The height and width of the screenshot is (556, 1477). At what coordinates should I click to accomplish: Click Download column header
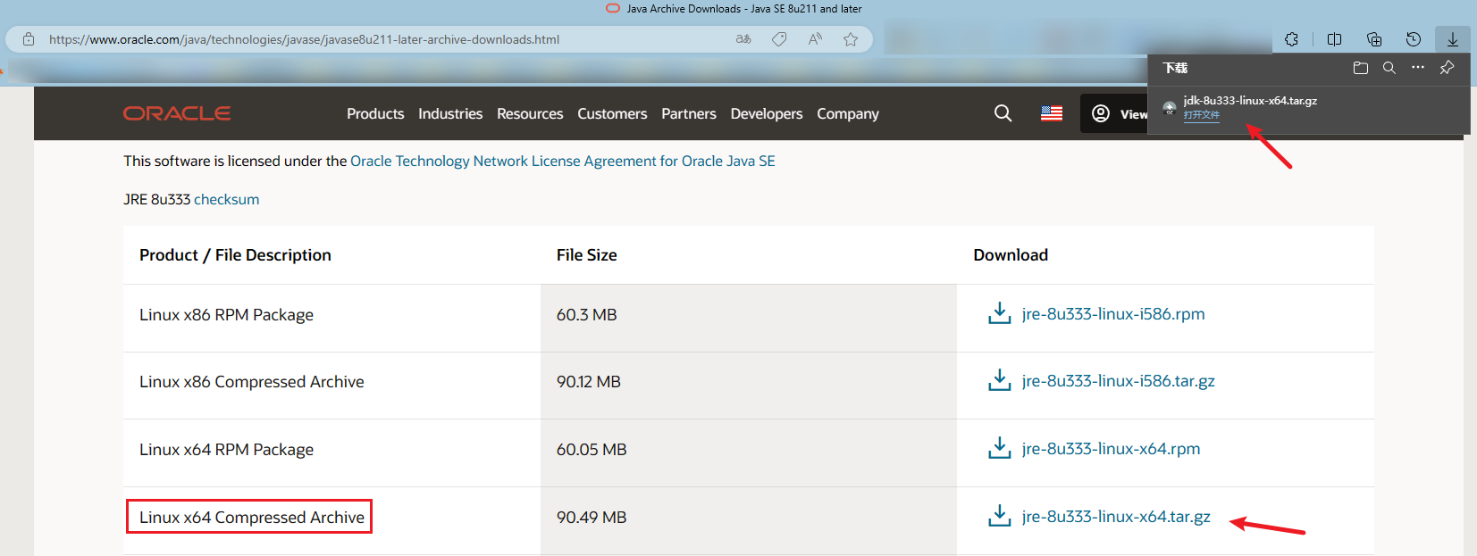[x=1011, y=254]
